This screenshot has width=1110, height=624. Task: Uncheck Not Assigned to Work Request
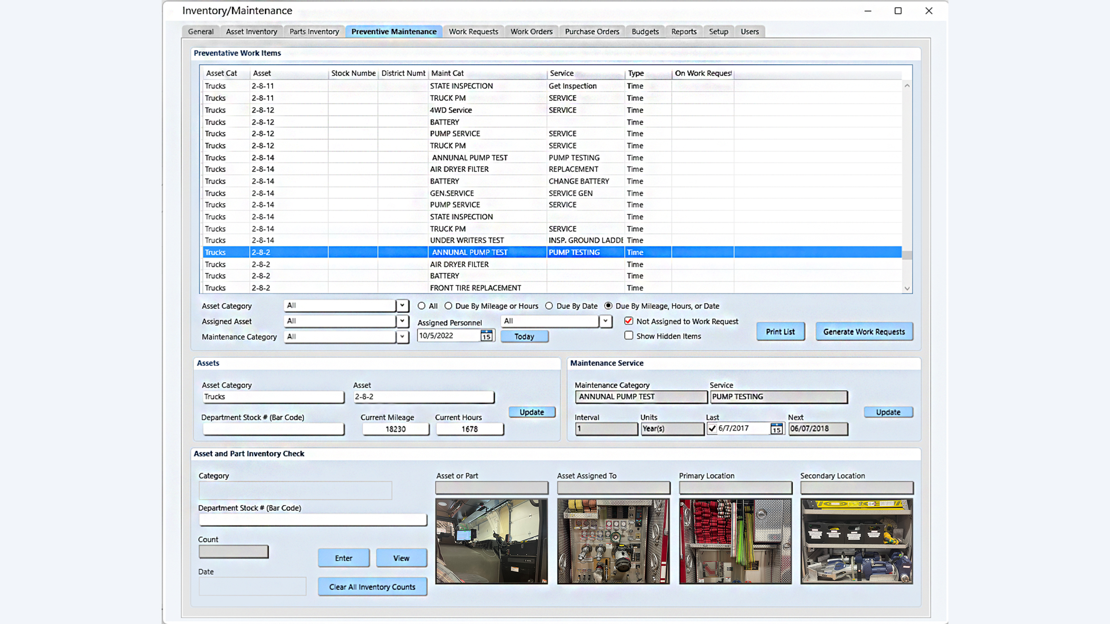(x=629, y=321)
